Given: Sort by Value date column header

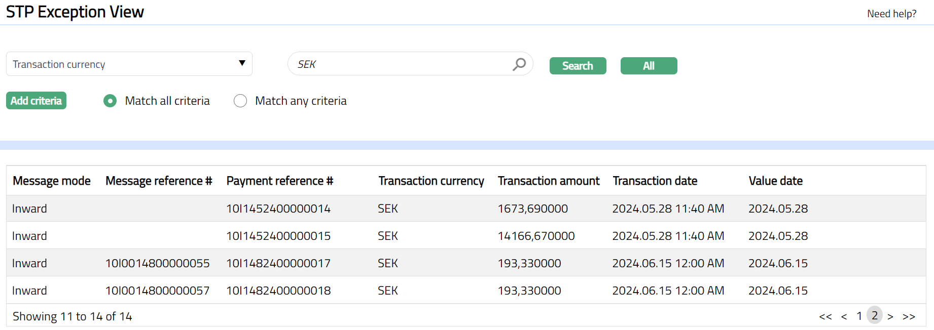Looking at the screenshot, I should pyautogui.click(x=775, y=181).
